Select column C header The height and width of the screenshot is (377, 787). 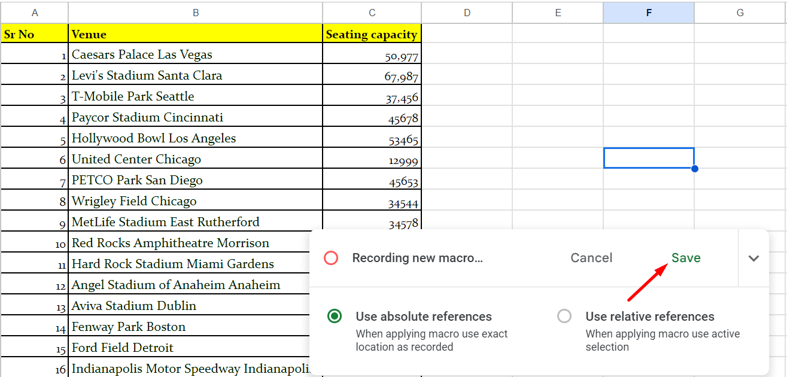coord(372,13)
